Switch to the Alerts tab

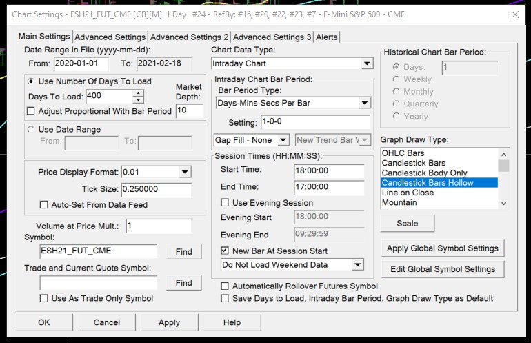tap(327, 37)
